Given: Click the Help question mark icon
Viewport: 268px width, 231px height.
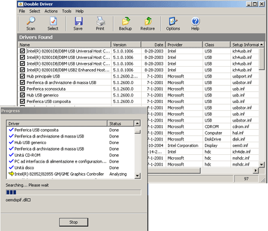Looking at the screenshot, I should click(x=195, y=21).
